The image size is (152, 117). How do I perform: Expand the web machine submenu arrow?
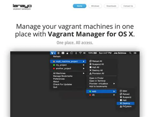pyautogui.click(x=114, y=91)
